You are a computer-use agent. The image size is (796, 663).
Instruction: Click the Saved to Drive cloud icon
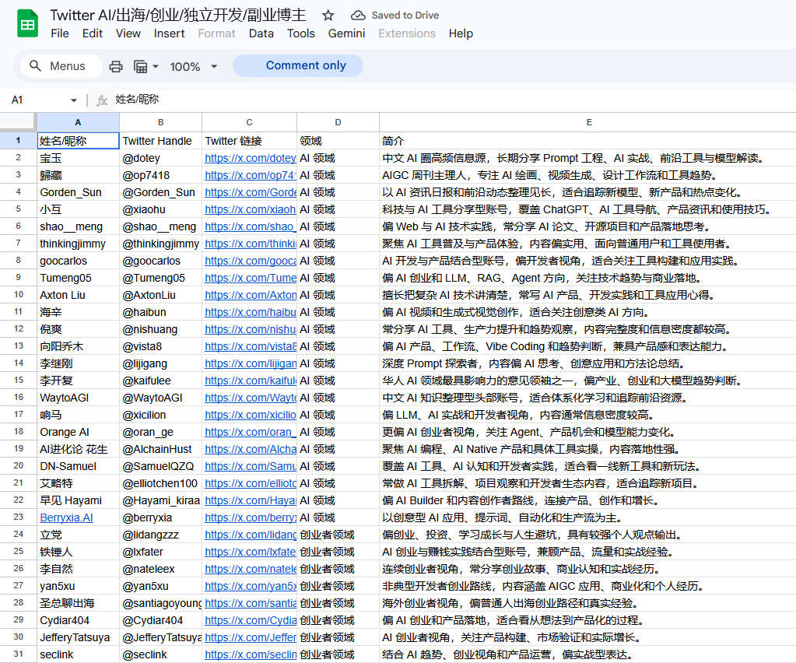358,16
